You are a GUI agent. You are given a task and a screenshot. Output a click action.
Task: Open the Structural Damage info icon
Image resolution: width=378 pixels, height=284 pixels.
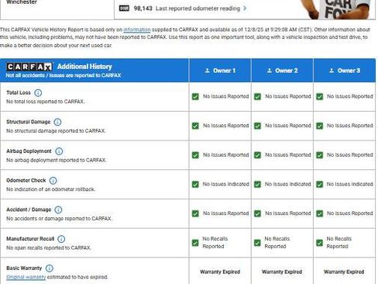[x=57, y=122]
